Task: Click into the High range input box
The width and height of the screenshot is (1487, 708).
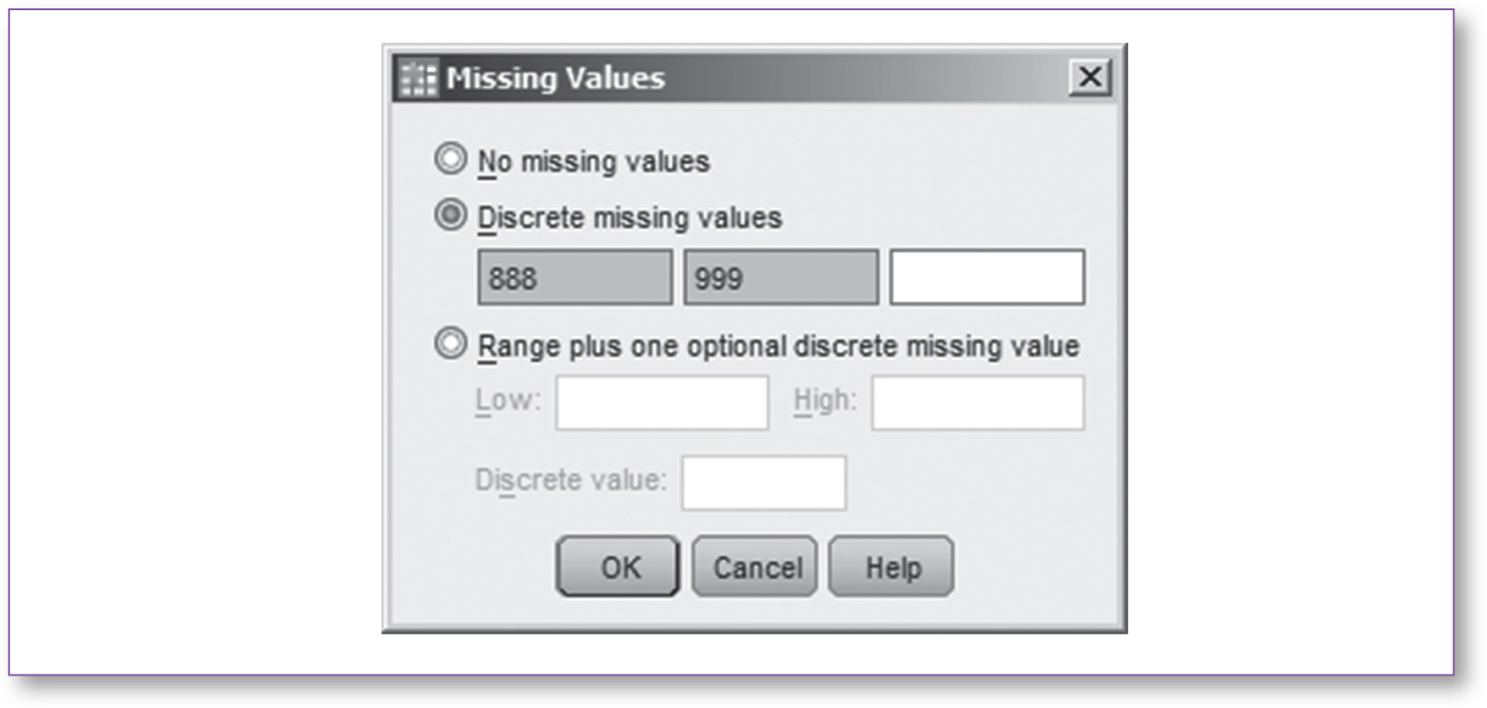Action: tap(978, 402)
